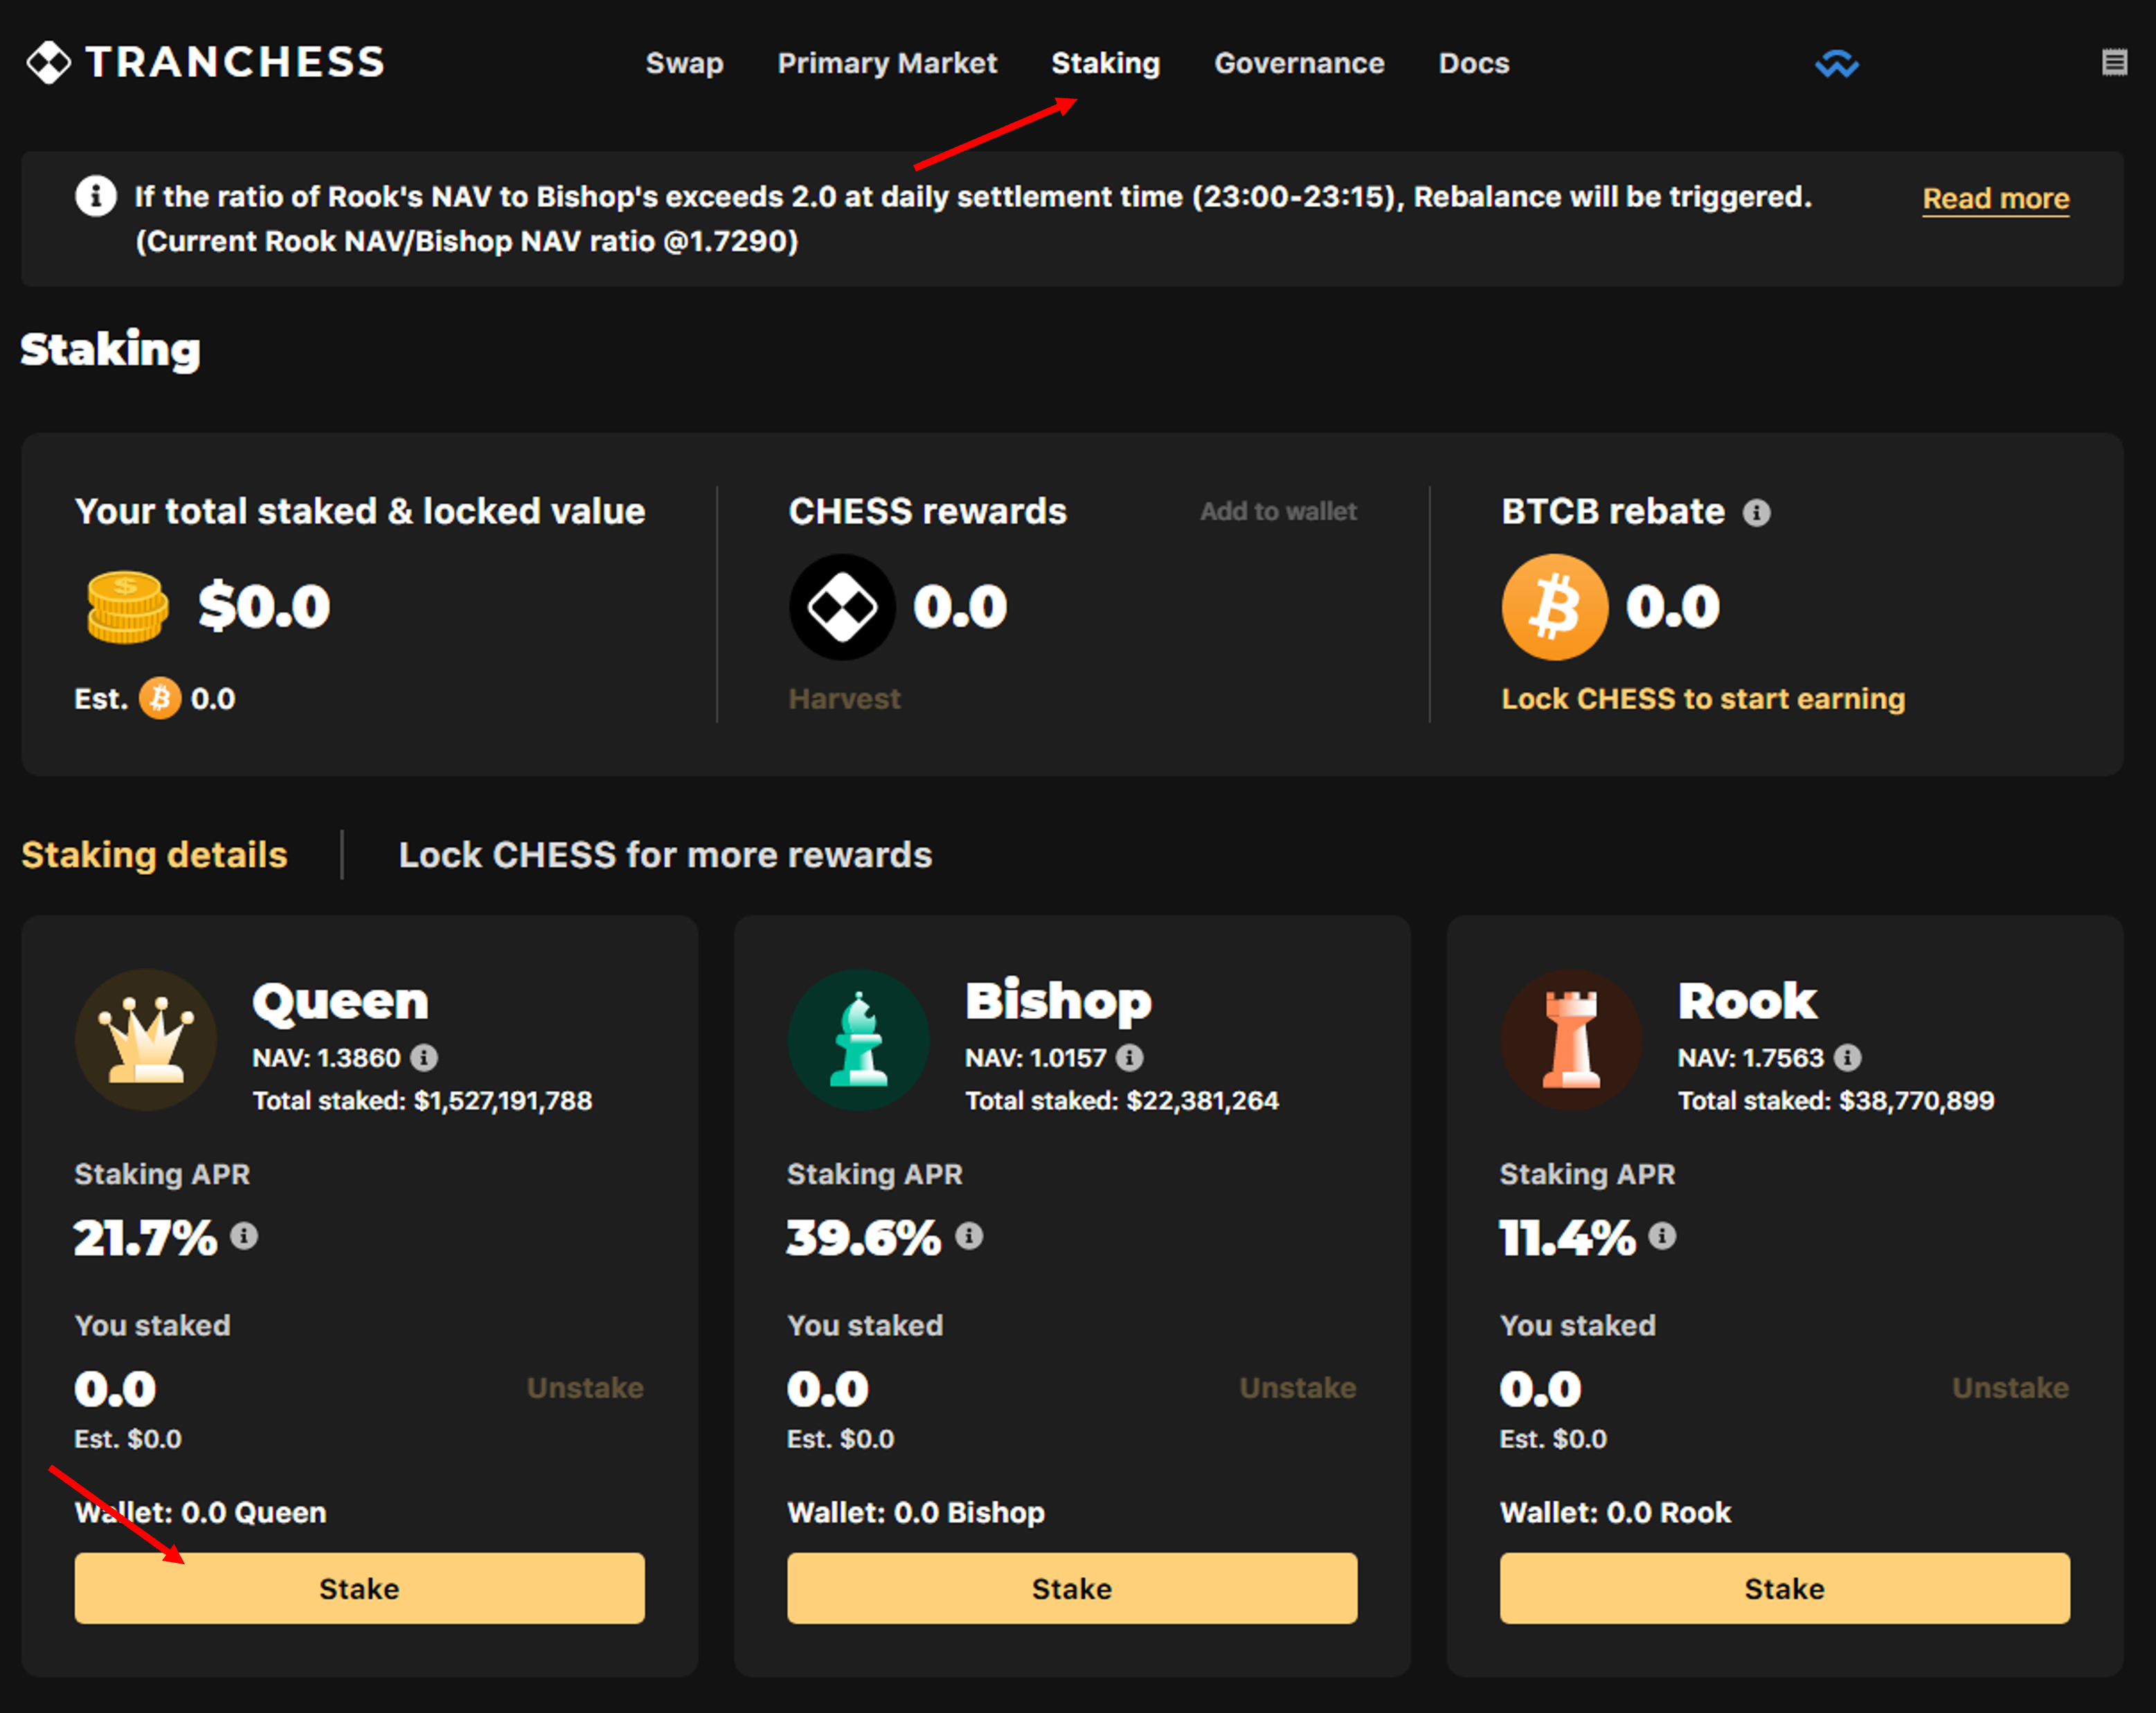The image size is (2156, 1713).
Task: Follow the Read more link
Action: (1995, 198)
